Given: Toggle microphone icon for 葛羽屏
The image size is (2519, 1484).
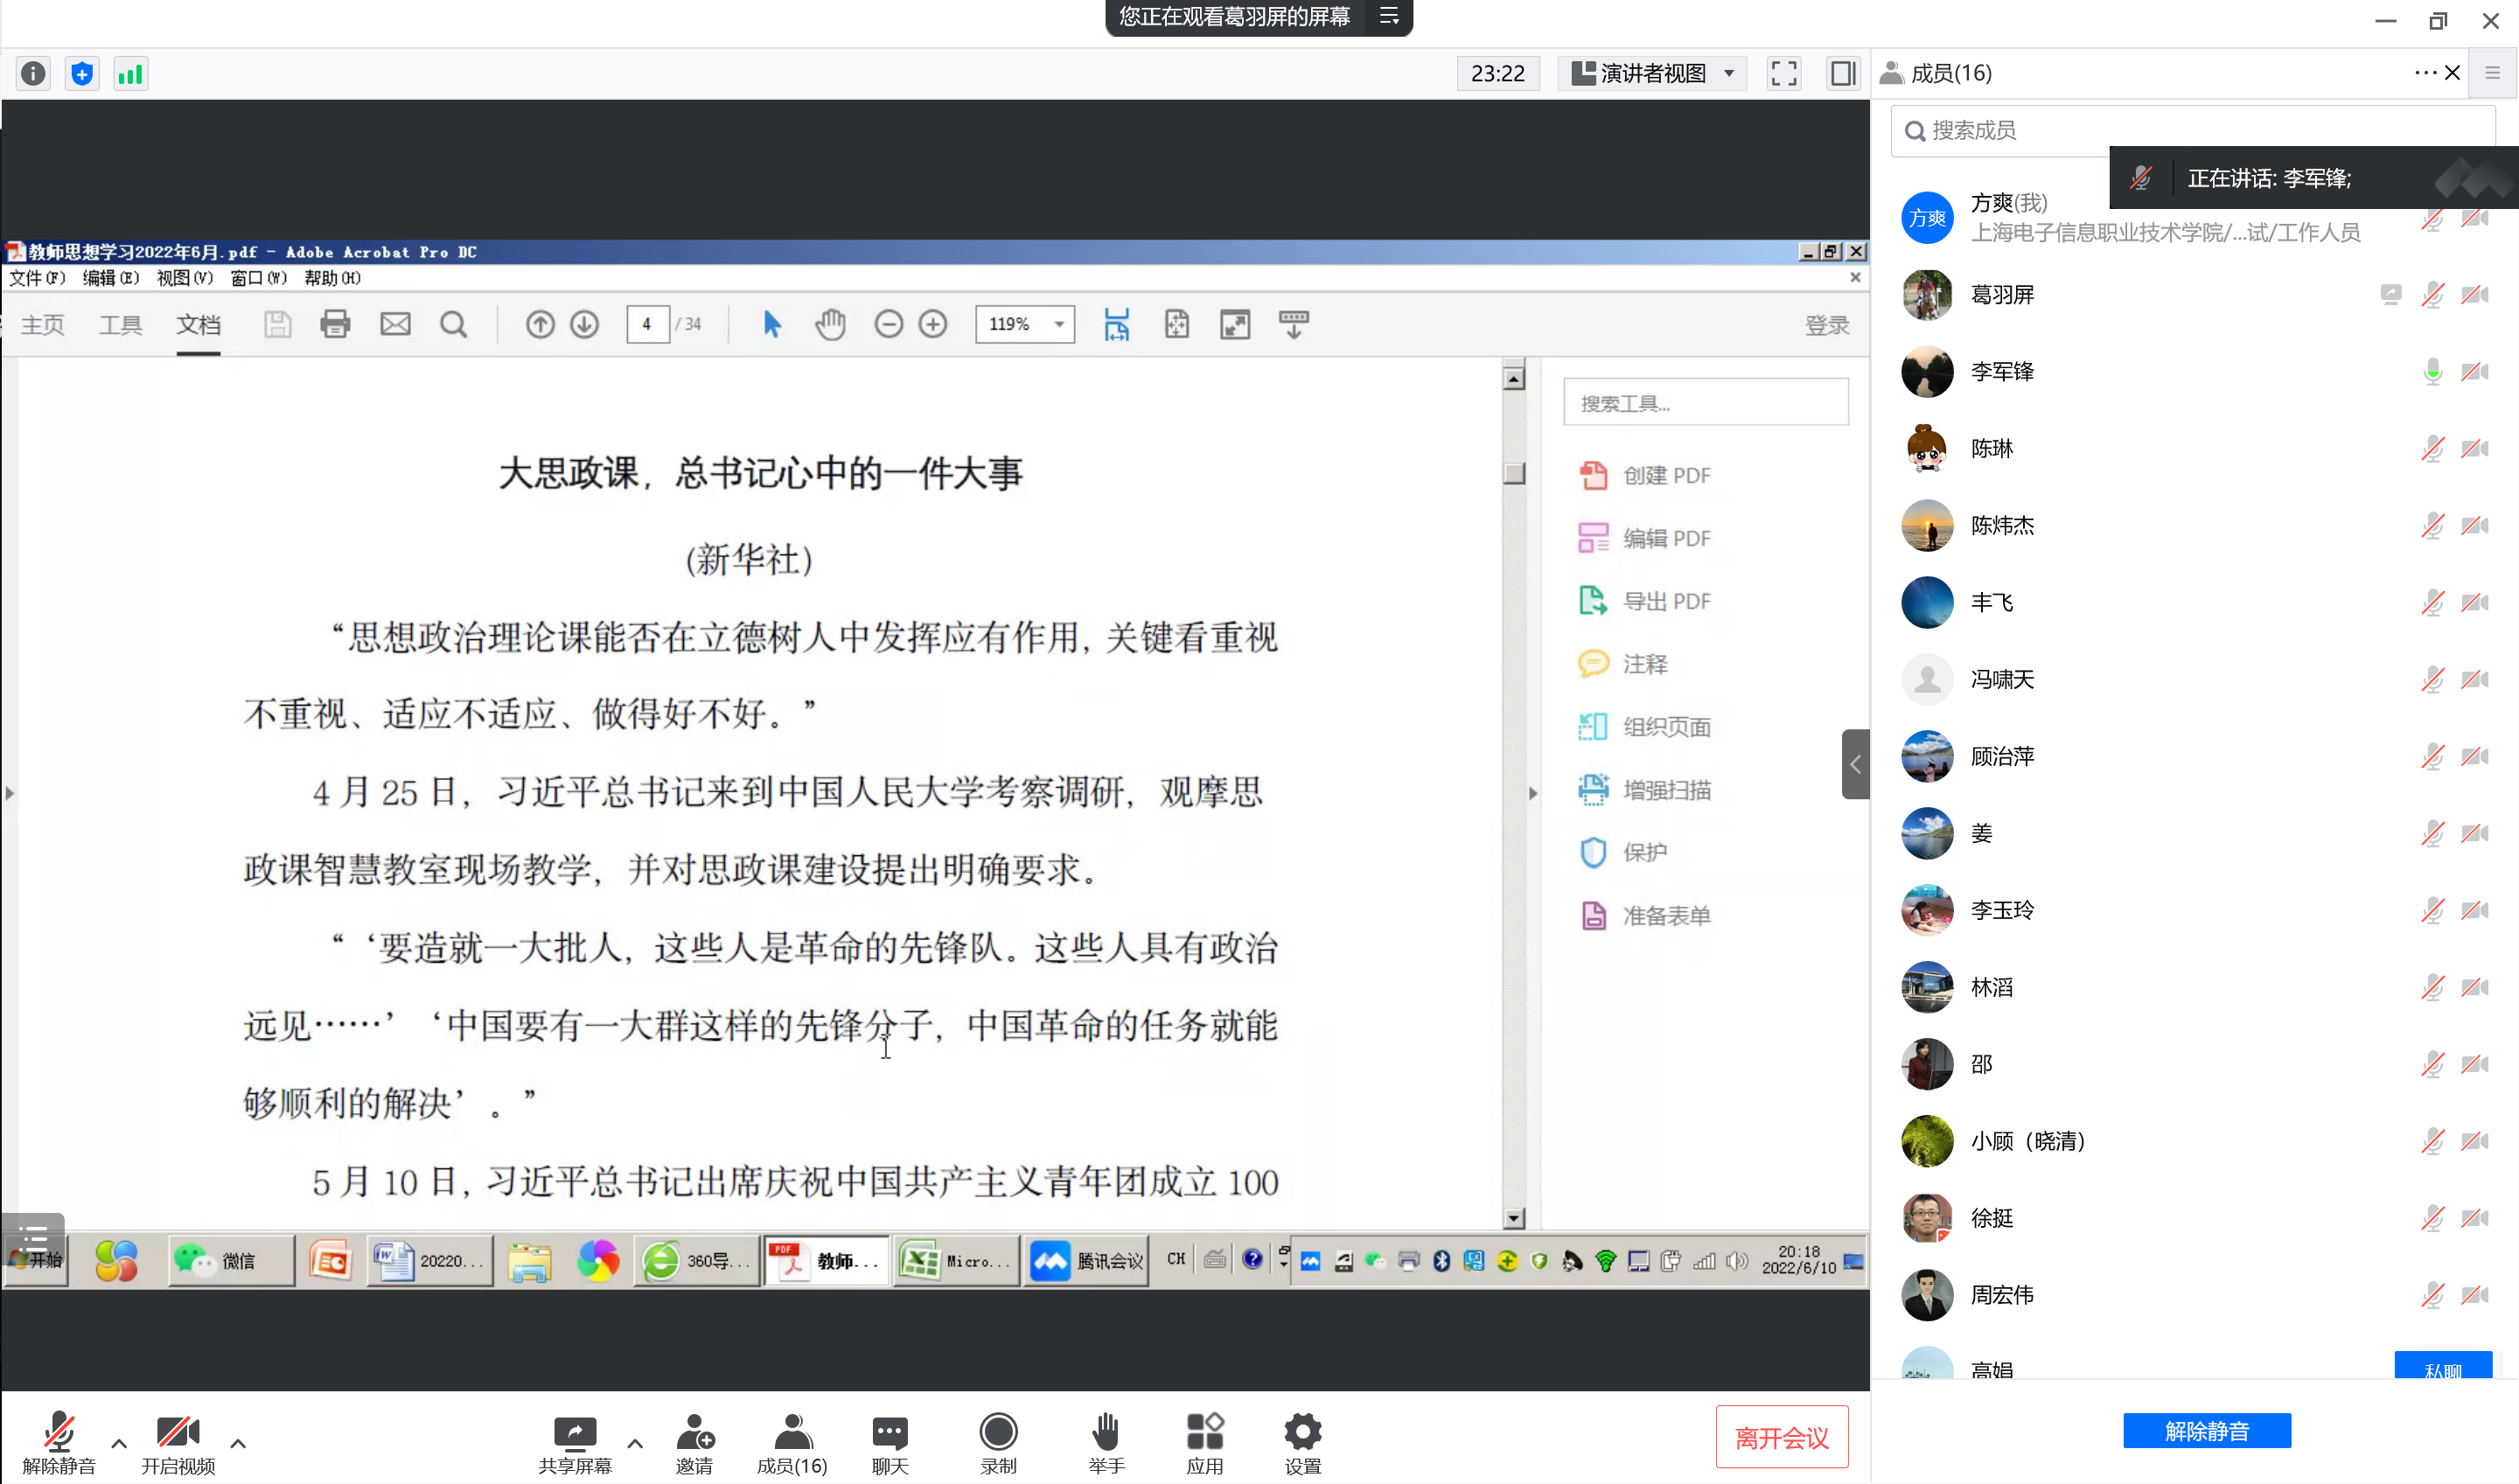Looking at the screenshot, I should coord(2432,294).
